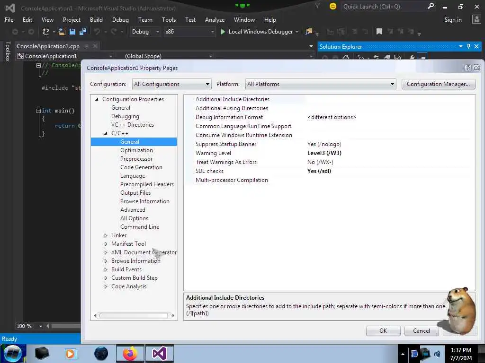Collapse the comment block at the top of the editor
The image size is (485, 363).
click(x=38, y=65)
